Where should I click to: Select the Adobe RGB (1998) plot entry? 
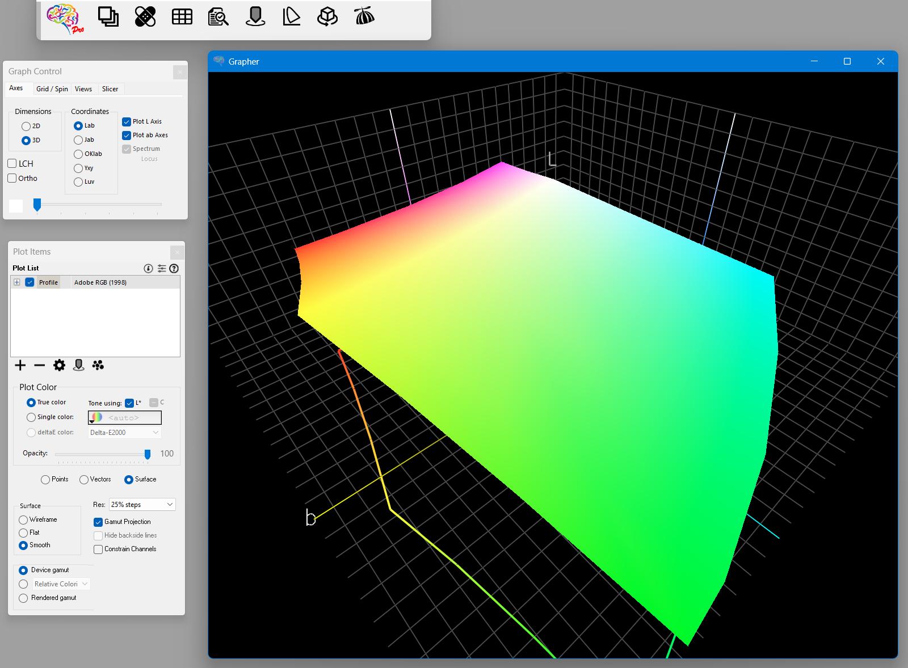100,282
